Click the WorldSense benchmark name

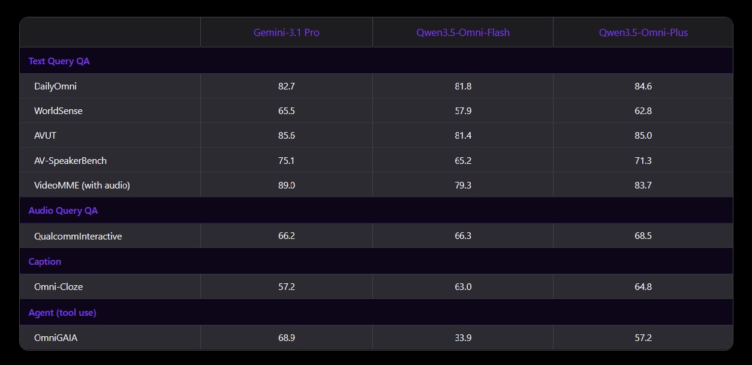coord(58,111)
